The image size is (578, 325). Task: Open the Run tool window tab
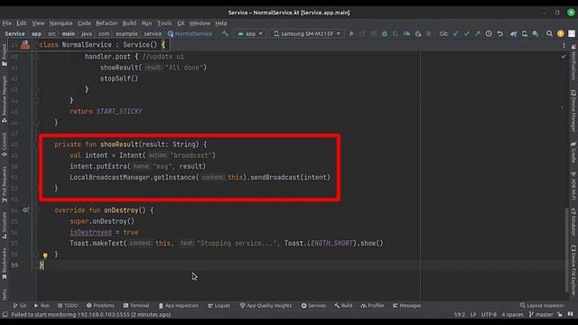pyautogui.click(x=42, y=305)
